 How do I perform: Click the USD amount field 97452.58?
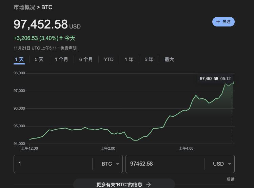click(x=165, y=164)
